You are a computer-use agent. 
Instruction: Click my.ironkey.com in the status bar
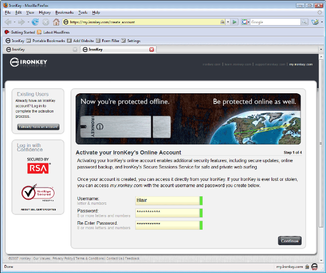pos(290,267)
